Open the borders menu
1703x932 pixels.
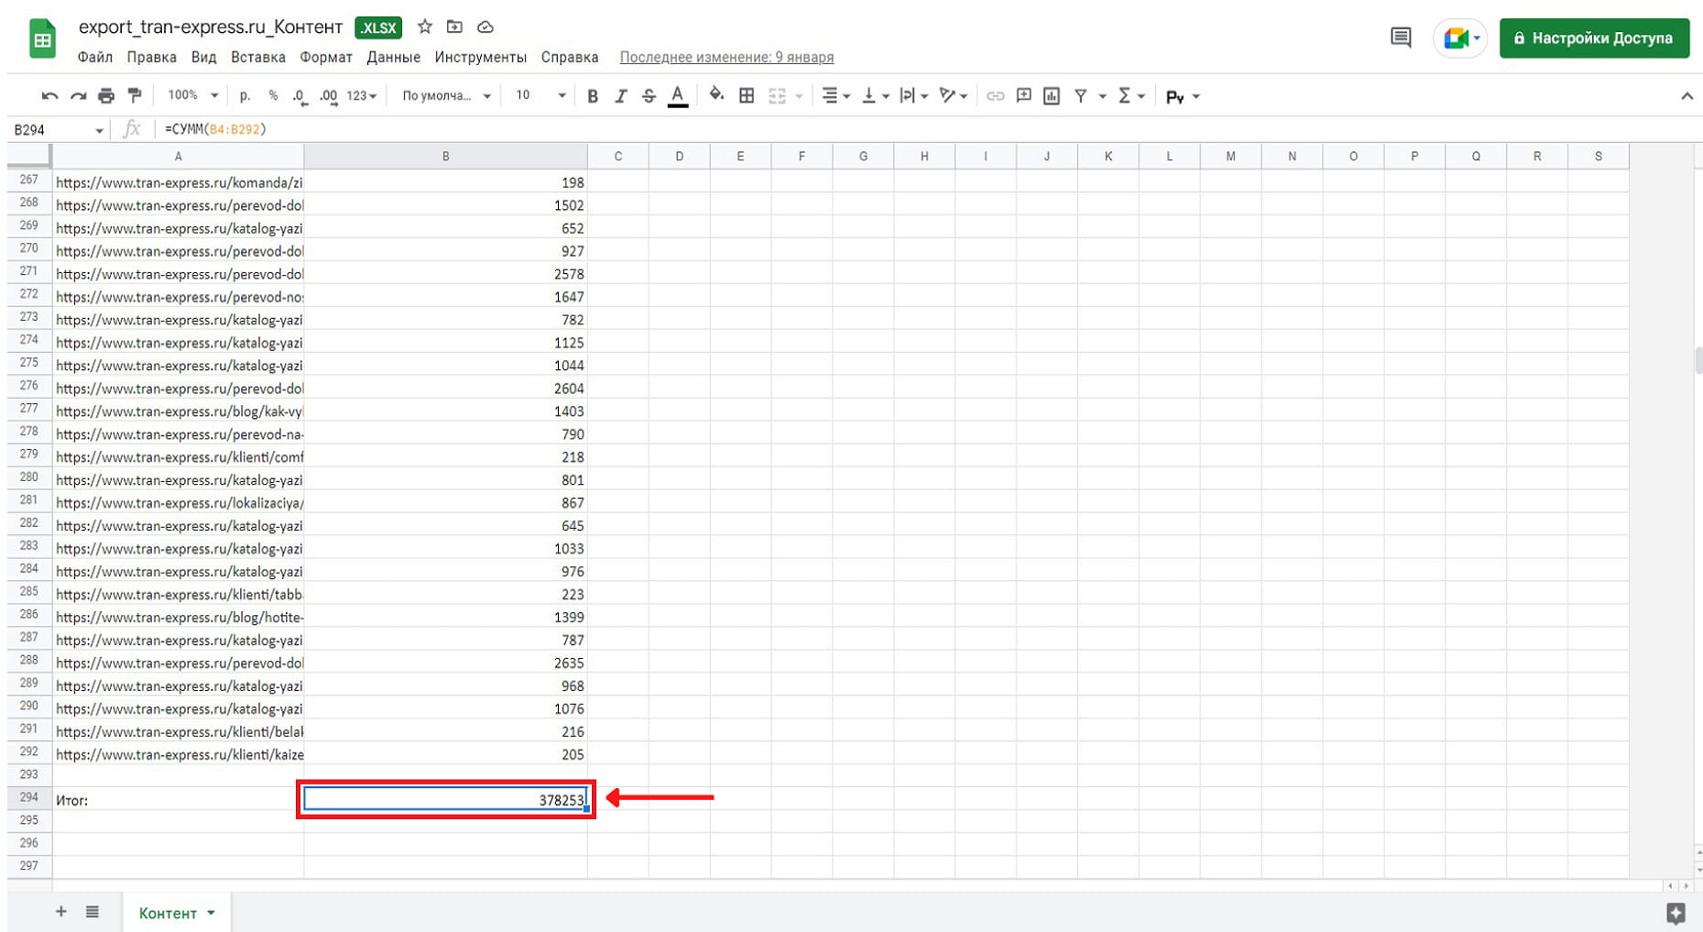click(747, 96)
